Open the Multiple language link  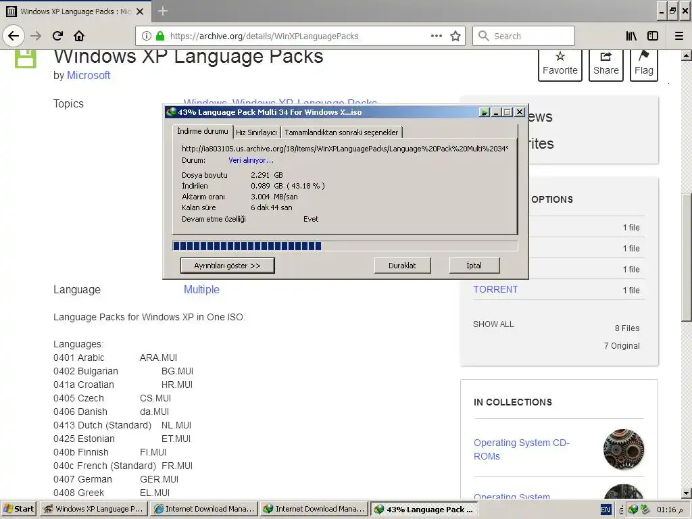pyautogui.click(x=201, y=289)
